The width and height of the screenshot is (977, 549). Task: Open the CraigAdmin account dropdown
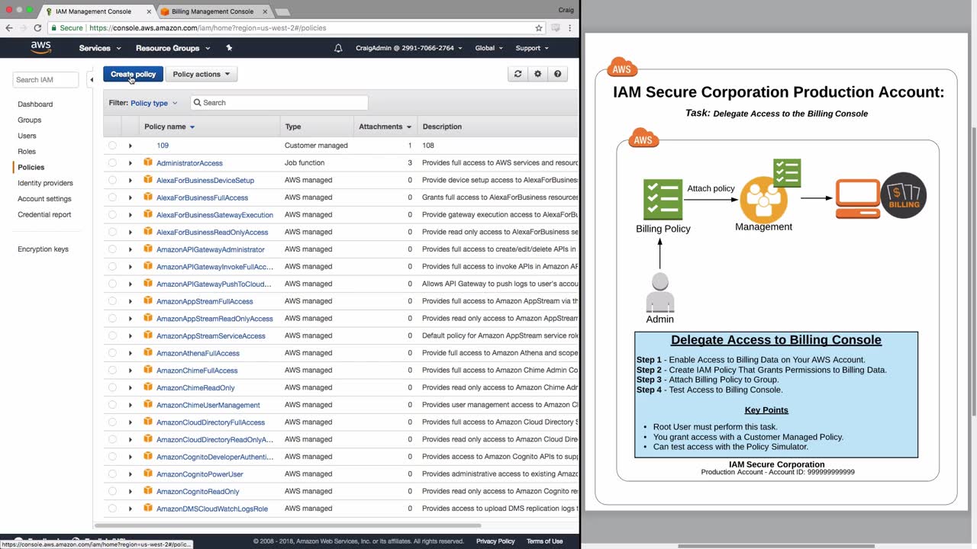tap(408, 48)
